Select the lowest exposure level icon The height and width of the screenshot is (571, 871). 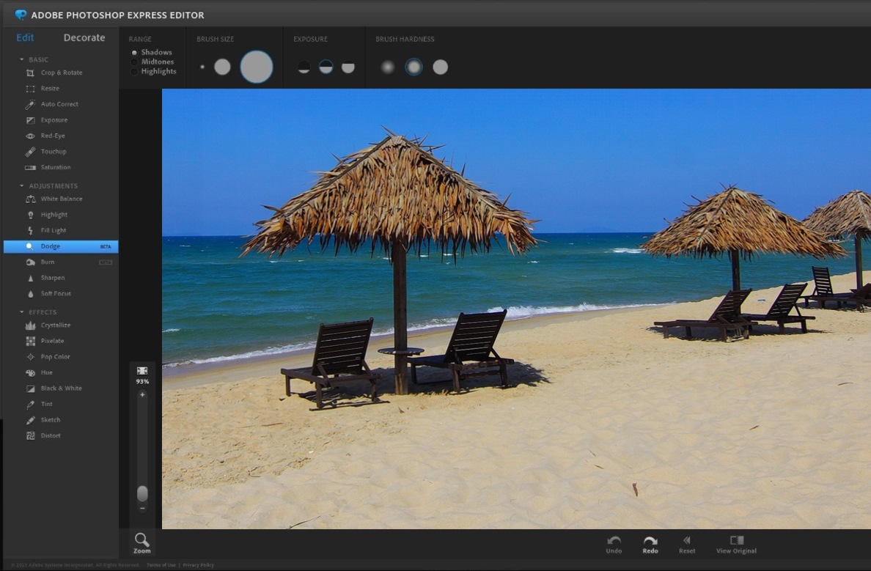pyautogui.click(x=304, y=67)
